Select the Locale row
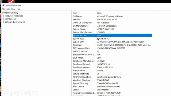The image size is (171, 96). pos(112,90)
